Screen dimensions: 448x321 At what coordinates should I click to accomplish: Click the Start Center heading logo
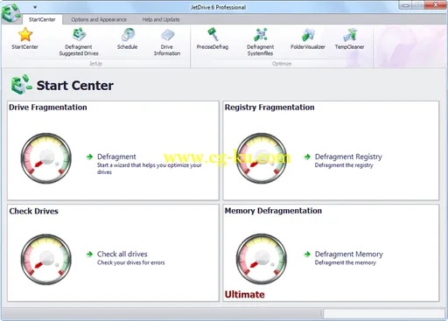pos(21,85)
